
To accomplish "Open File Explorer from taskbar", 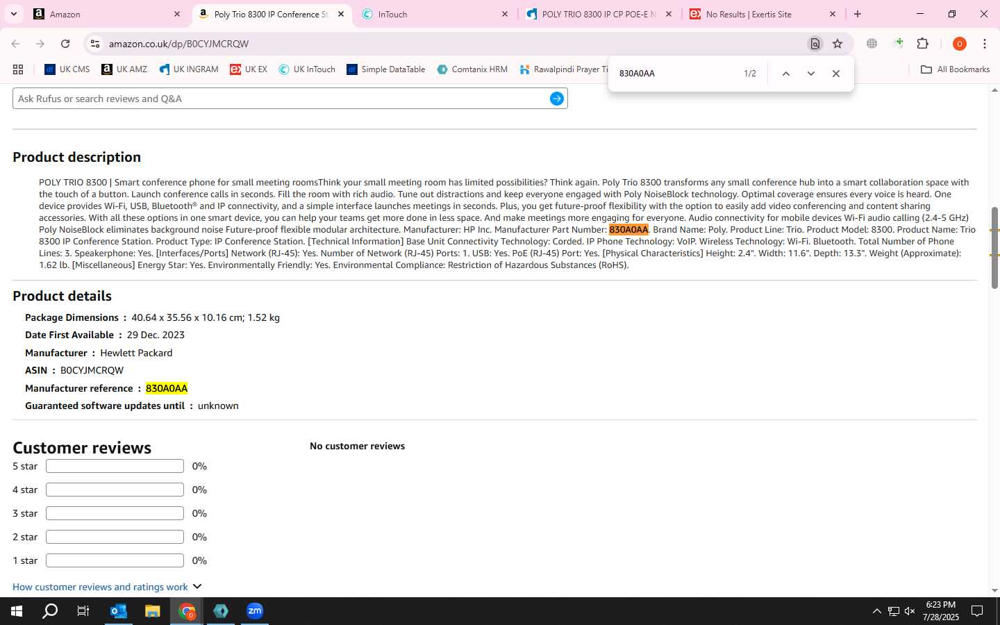I will tap(153, 611).
